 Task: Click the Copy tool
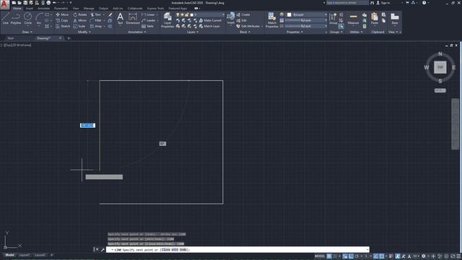(x=62, y=20)
